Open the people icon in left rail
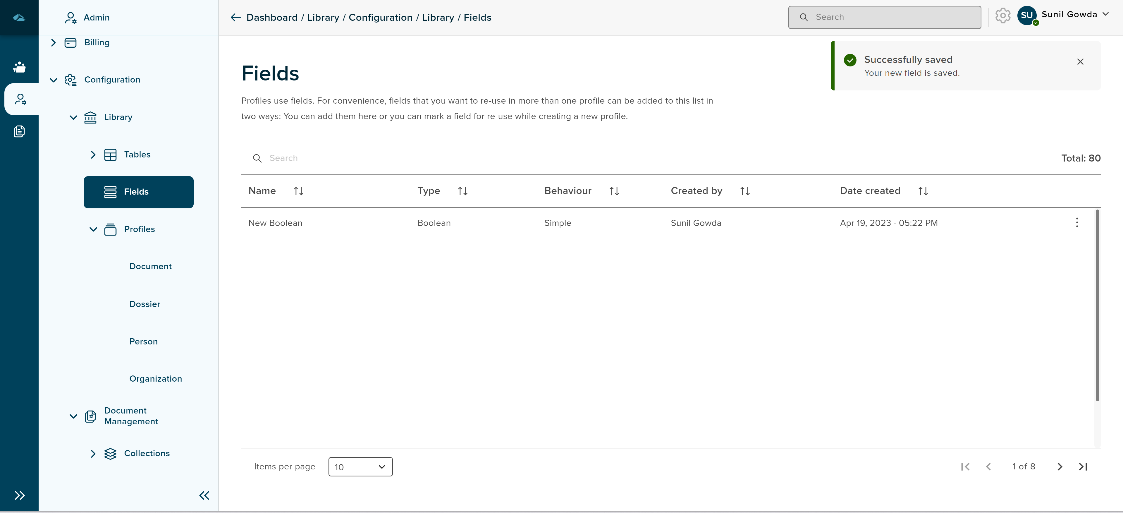 [x=19, y=68]
